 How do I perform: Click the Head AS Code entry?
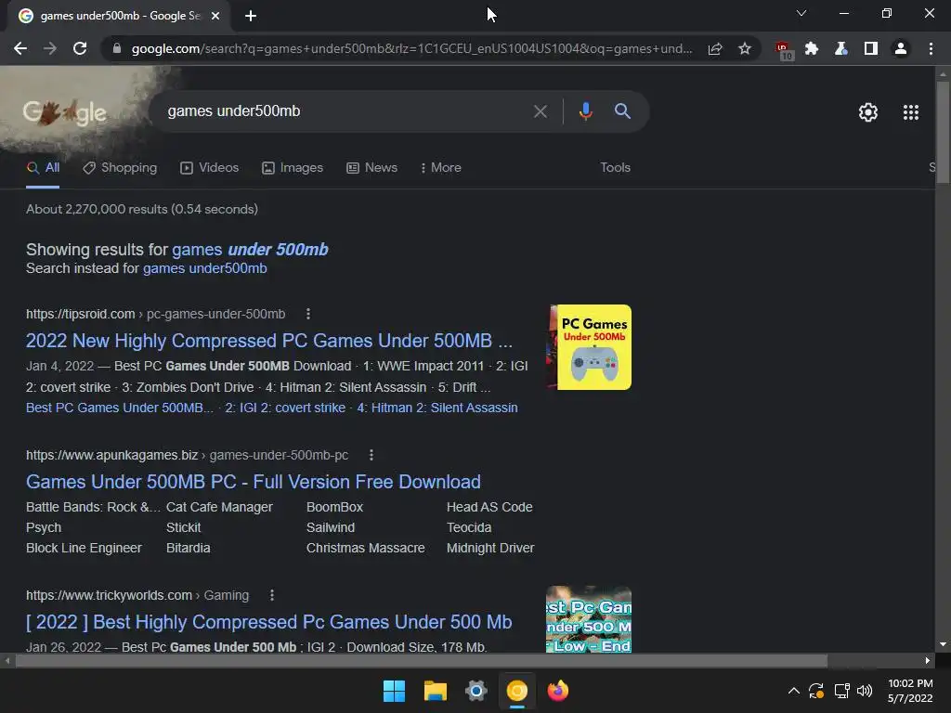coord(489,507)
